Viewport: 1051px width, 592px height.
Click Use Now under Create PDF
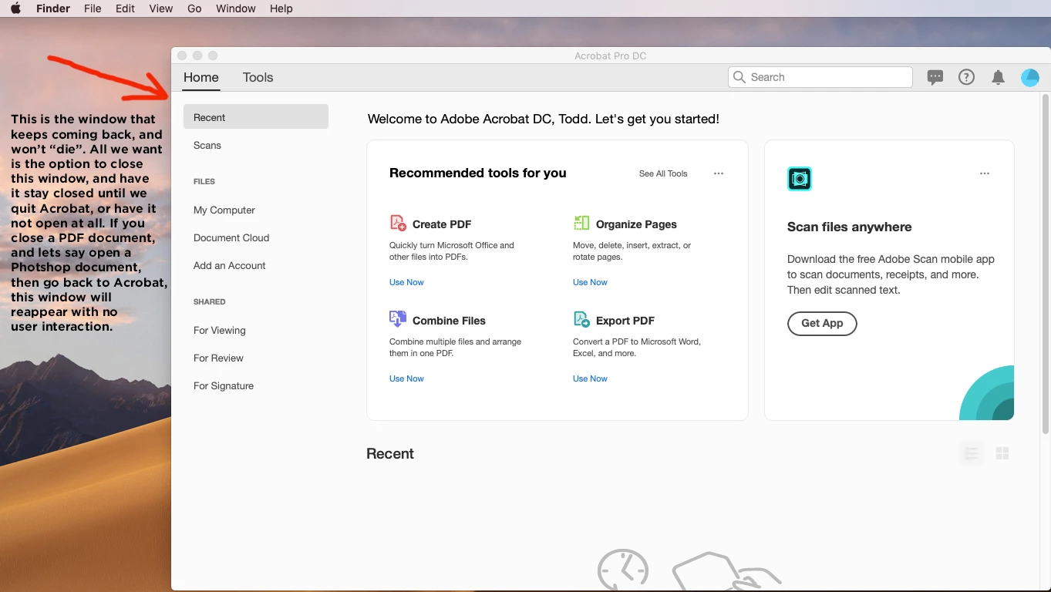click(x=406, y=282)
